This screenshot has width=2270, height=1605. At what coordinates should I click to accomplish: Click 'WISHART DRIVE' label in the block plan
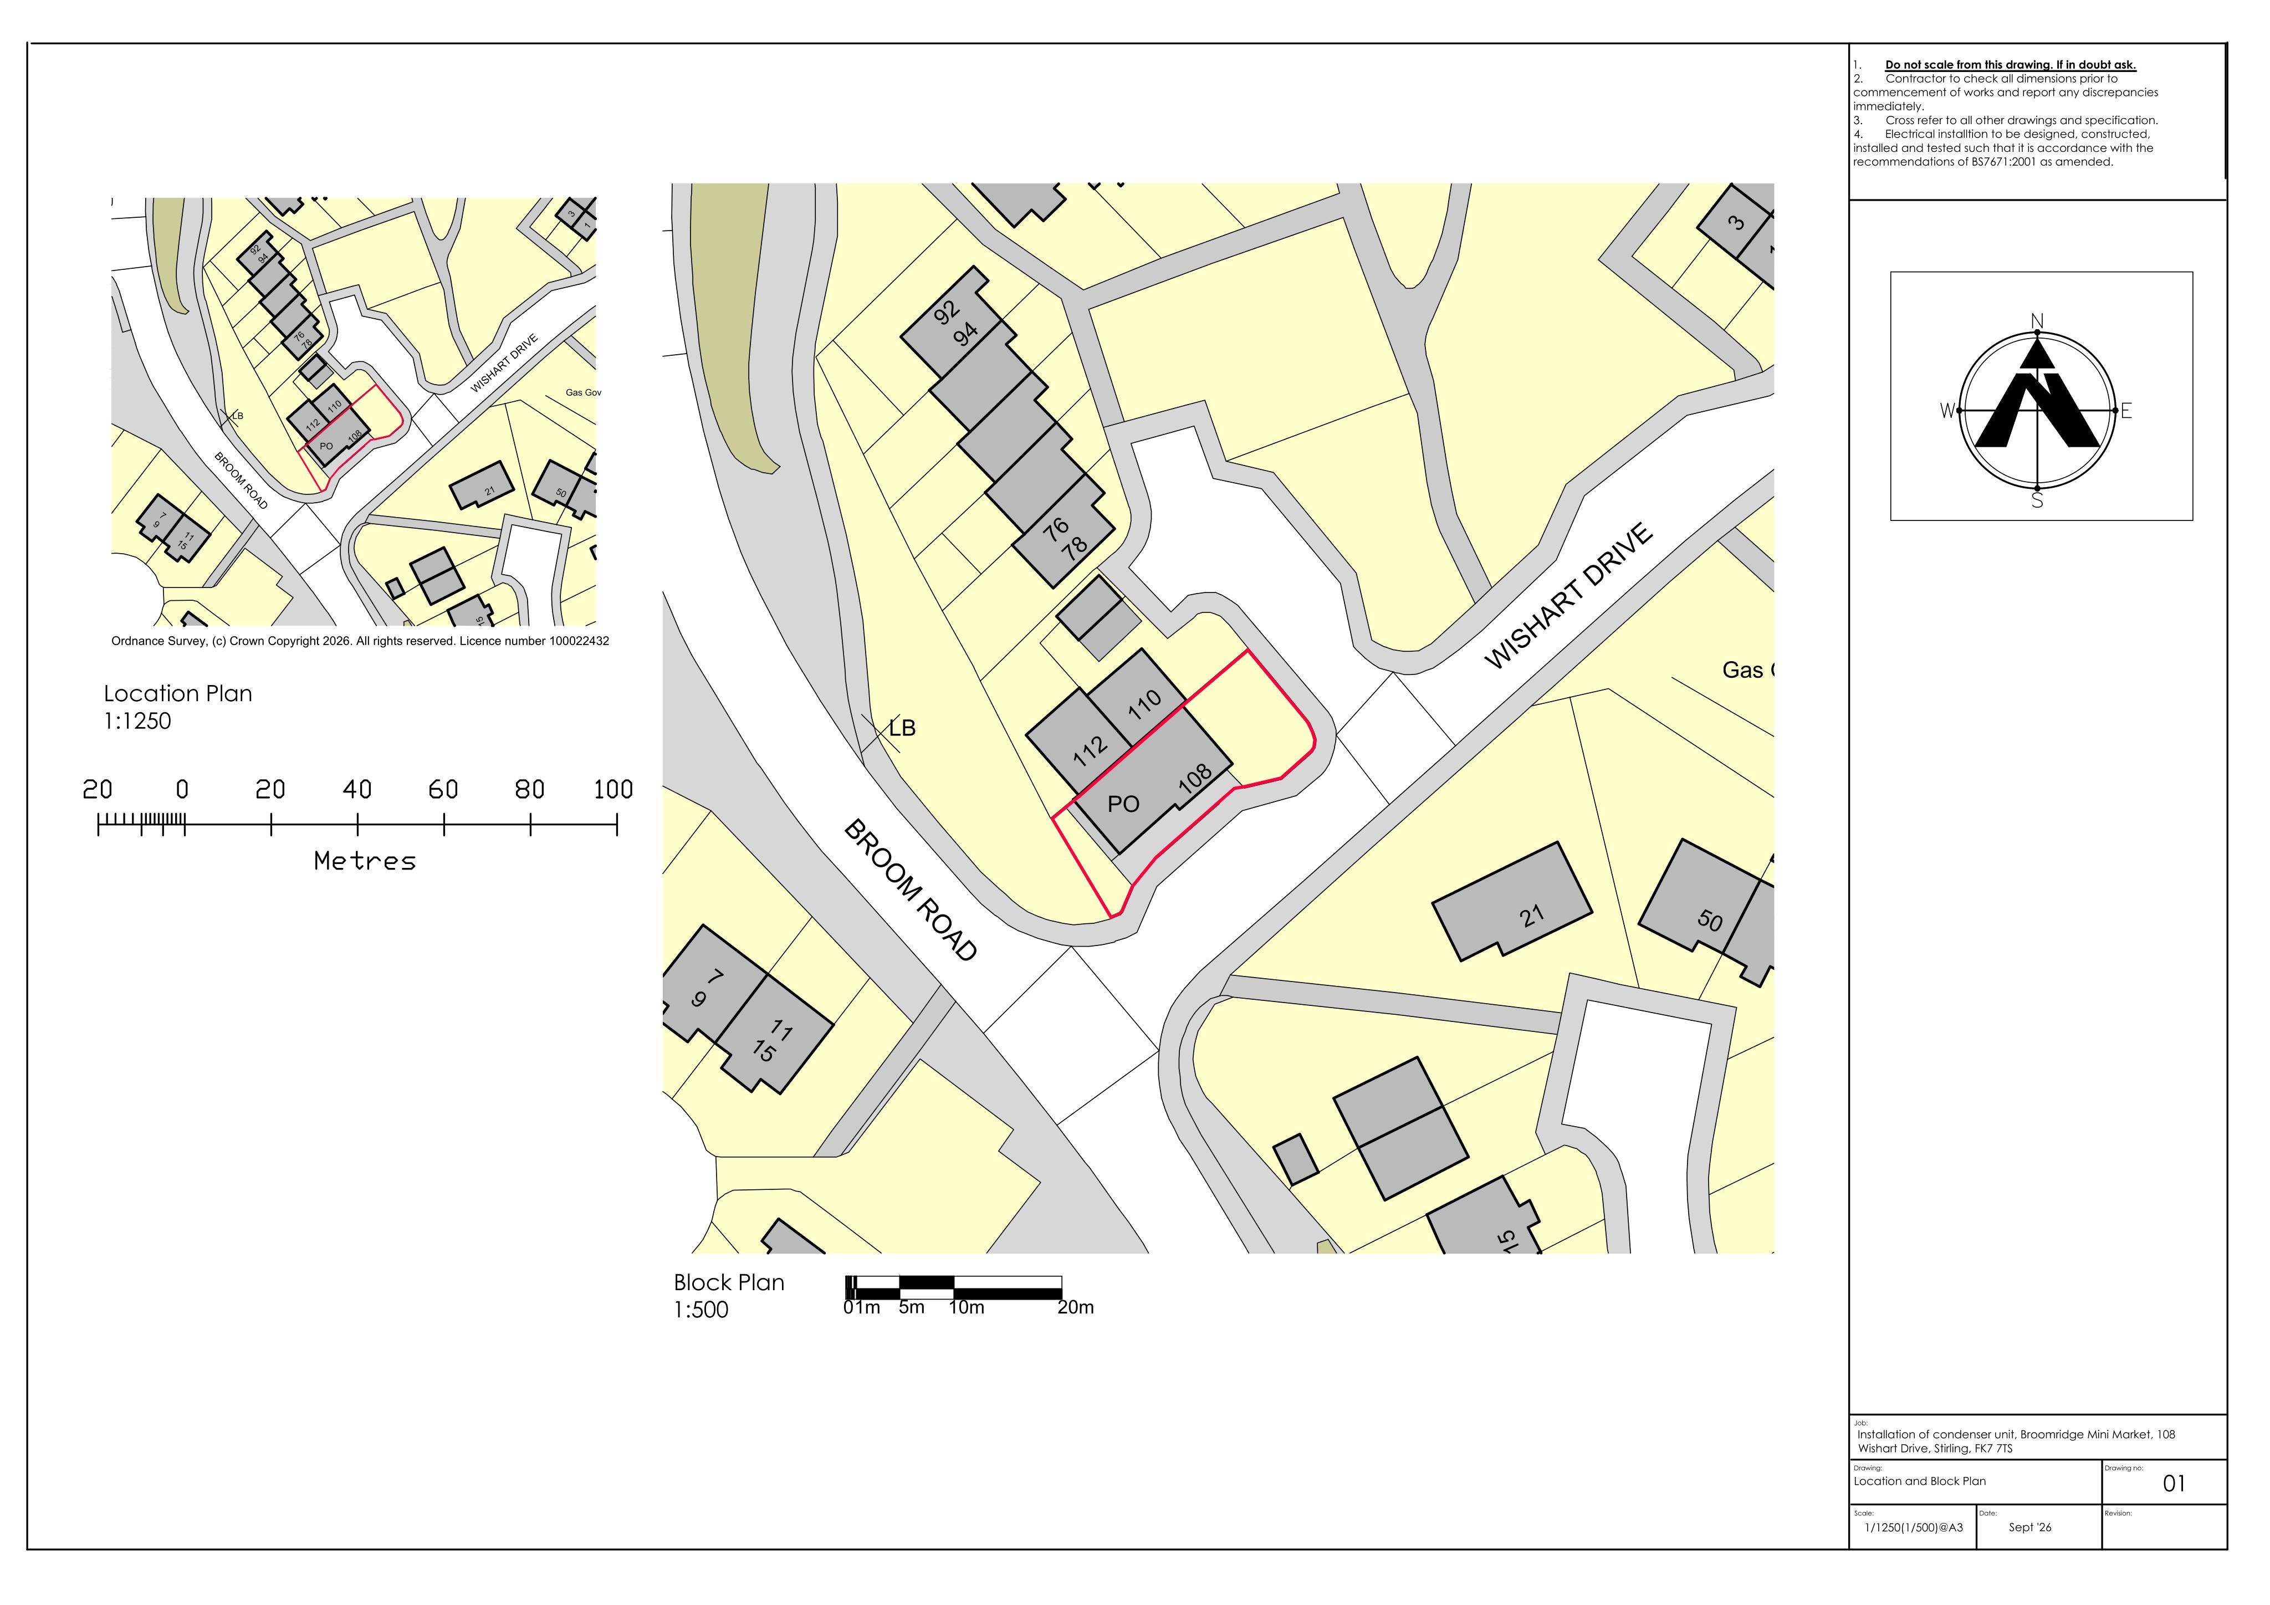click(1569, 596)
